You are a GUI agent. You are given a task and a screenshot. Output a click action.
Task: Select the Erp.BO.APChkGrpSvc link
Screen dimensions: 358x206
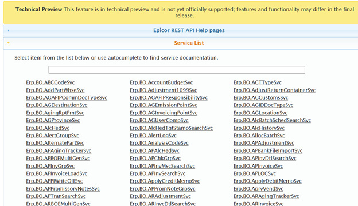point(155,159)
